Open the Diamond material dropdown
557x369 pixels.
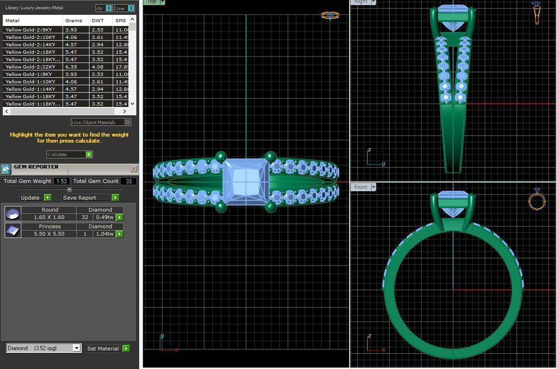[77, 348]
